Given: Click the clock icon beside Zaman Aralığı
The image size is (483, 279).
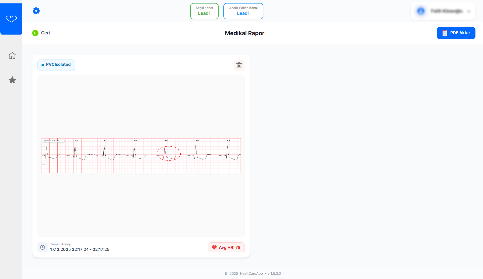Looking at the screenshot, I should pyautogui.click(x=43, y=247).
